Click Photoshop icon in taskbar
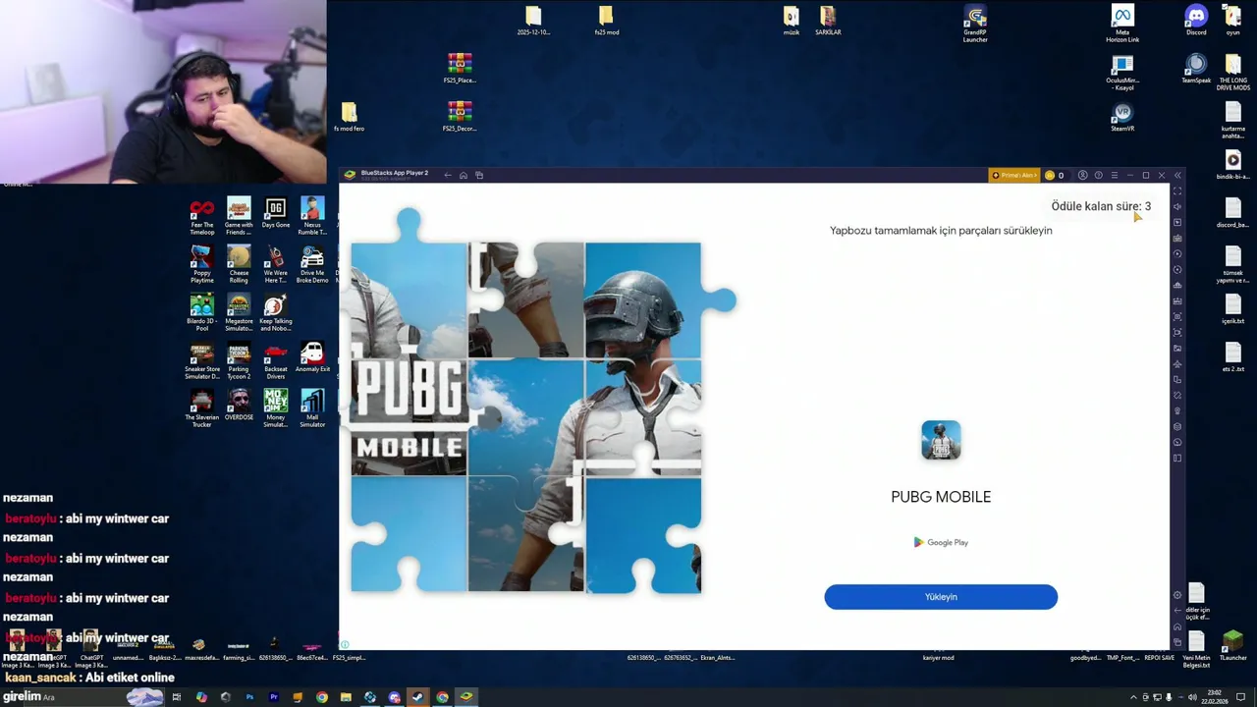Screen dimensions: 1257x707 tap(249, 697)
